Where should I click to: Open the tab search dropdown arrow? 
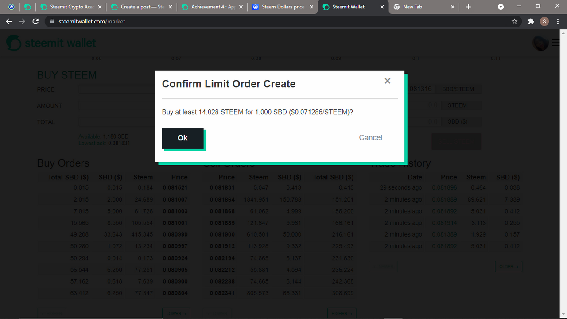(501, 7)
